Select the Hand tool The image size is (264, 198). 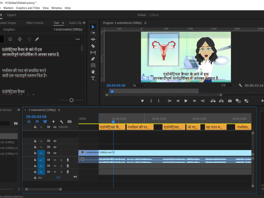coord(93,72)
